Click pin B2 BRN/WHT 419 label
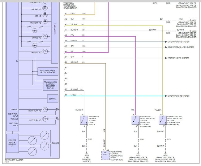This screenshot has height=166, width=201. (x=75, y=62)
